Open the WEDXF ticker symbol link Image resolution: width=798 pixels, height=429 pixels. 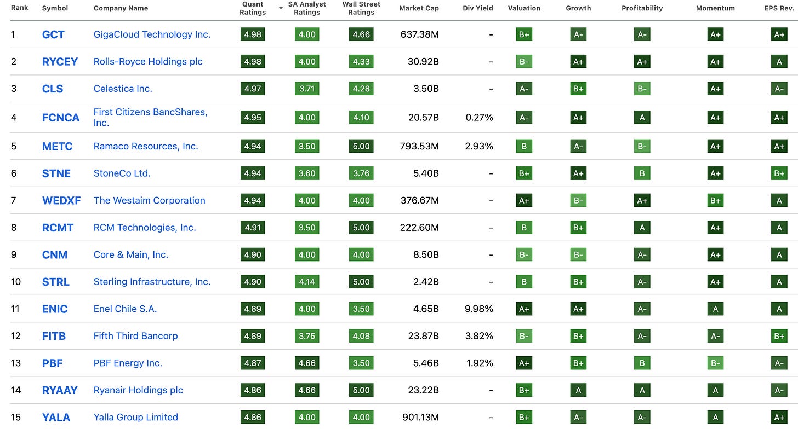(x=61, y=201)
